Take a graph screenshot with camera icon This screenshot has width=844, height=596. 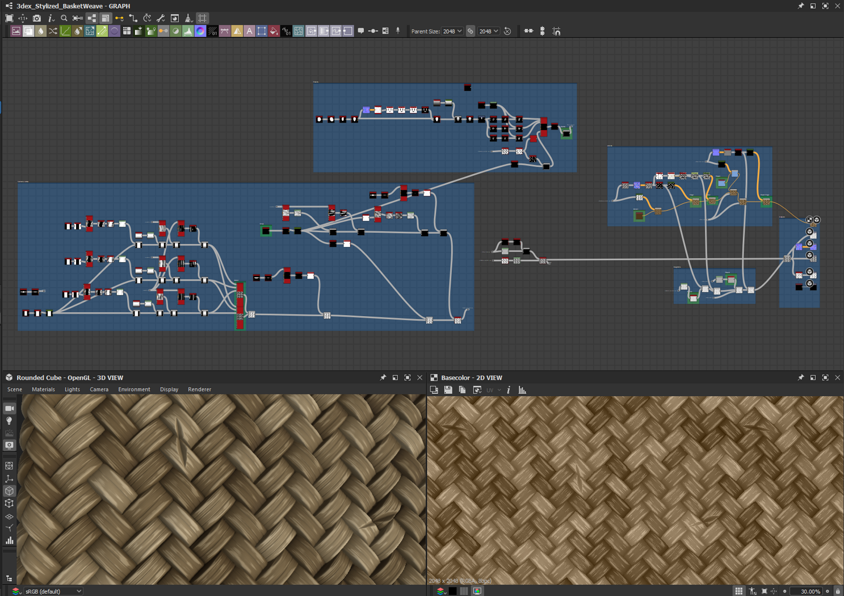pos(37,18)
